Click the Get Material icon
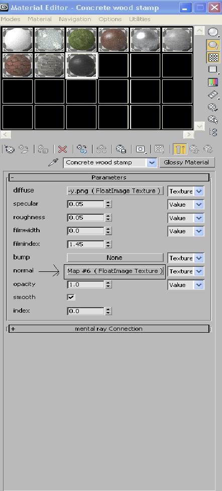 coord(11,149)
